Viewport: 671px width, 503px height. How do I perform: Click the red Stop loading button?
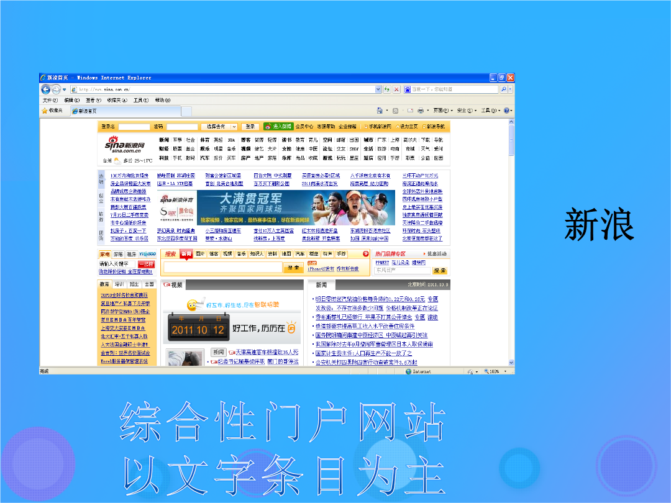(x=396, y=89)
